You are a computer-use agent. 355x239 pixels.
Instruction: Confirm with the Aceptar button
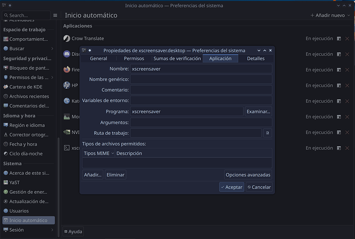click(232, 187)
